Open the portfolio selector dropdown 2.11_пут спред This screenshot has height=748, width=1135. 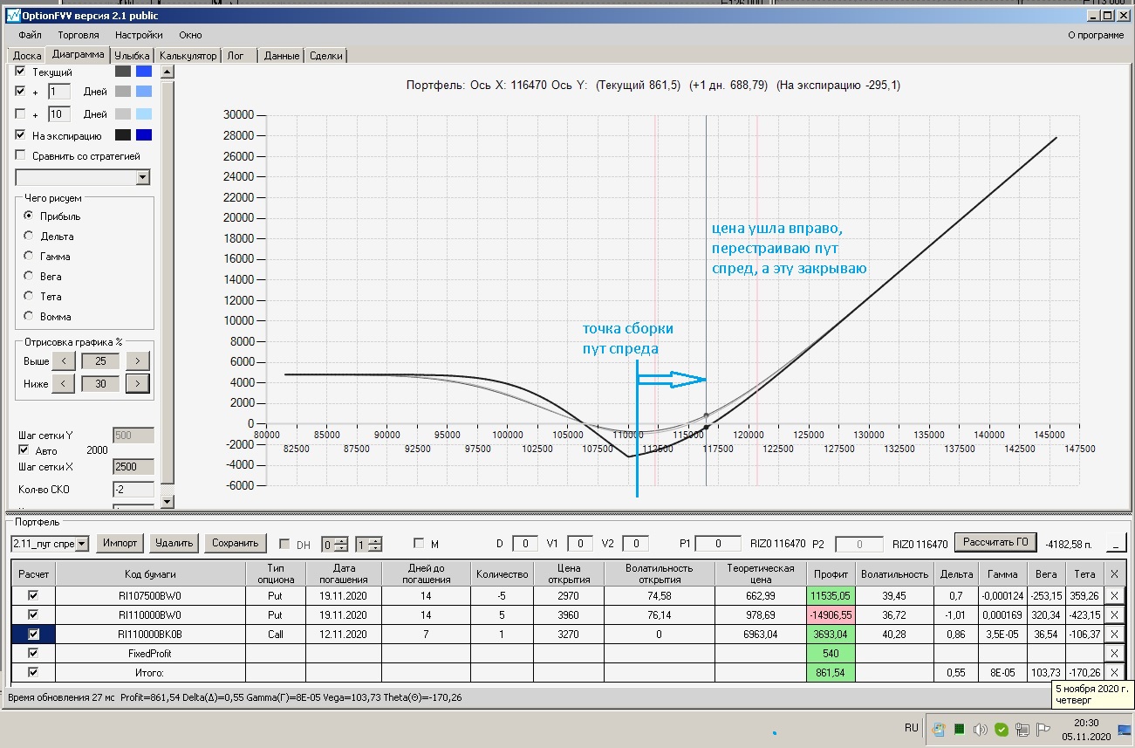(82, 544)
